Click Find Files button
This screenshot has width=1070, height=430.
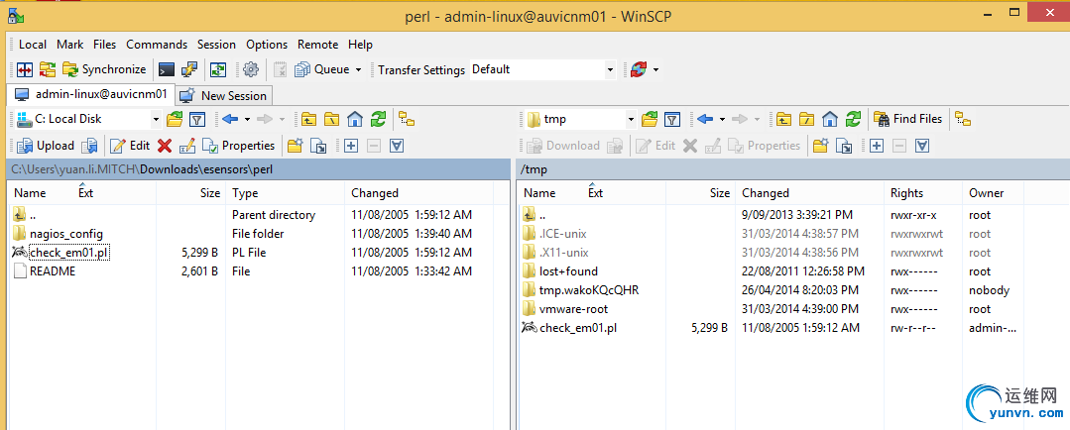(x=908, y=119)
